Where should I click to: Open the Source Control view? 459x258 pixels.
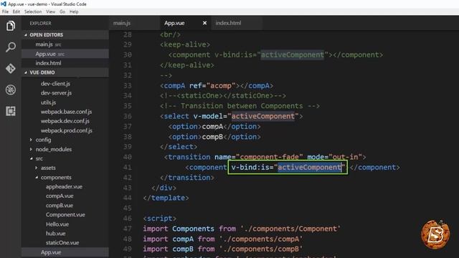[11, 69]
